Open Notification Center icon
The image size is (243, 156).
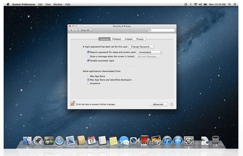click(x=235, y=4)
